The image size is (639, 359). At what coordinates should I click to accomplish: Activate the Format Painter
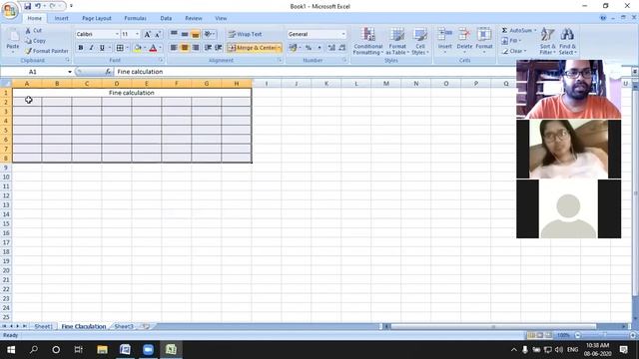point(47,51)
